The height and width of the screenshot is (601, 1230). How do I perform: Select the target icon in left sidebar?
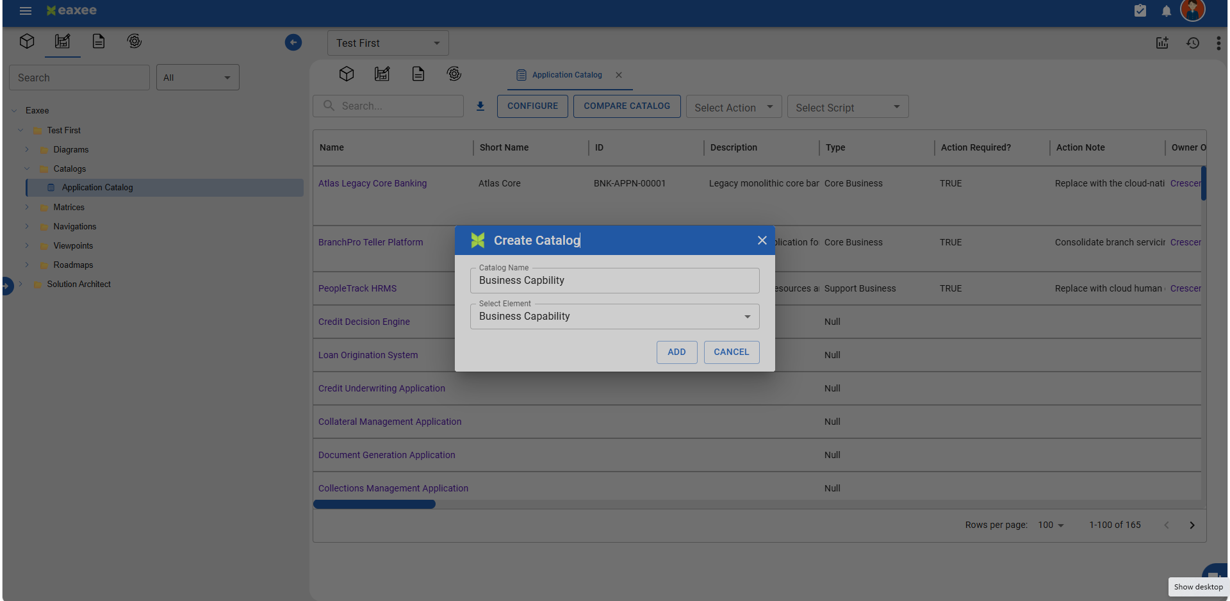[x=134, y=42]
